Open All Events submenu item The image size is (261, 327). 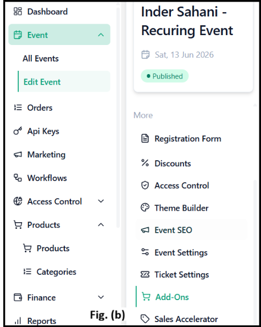point(41,59)
